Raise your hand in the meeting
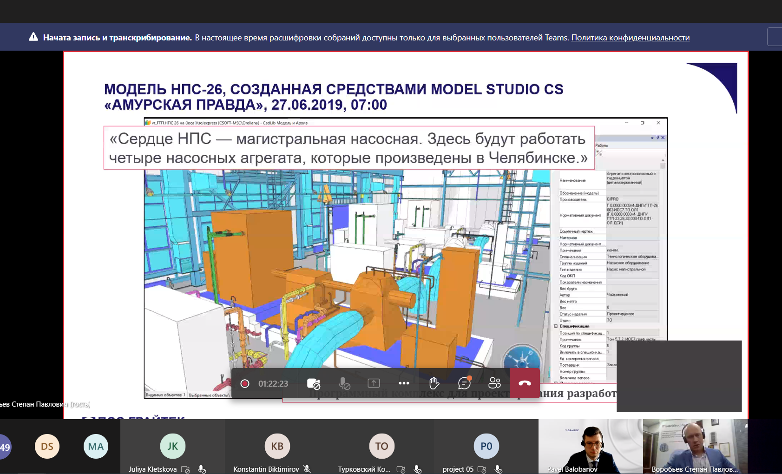 [x=434, y=383]
